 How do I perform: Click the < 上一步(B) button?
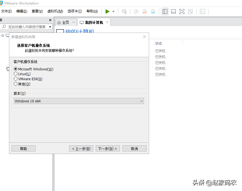point(81,148)
